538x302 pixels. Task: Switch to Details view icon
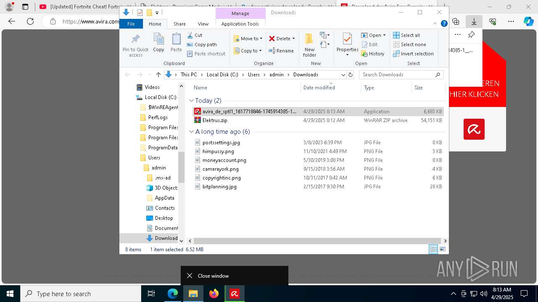(433, 250)
